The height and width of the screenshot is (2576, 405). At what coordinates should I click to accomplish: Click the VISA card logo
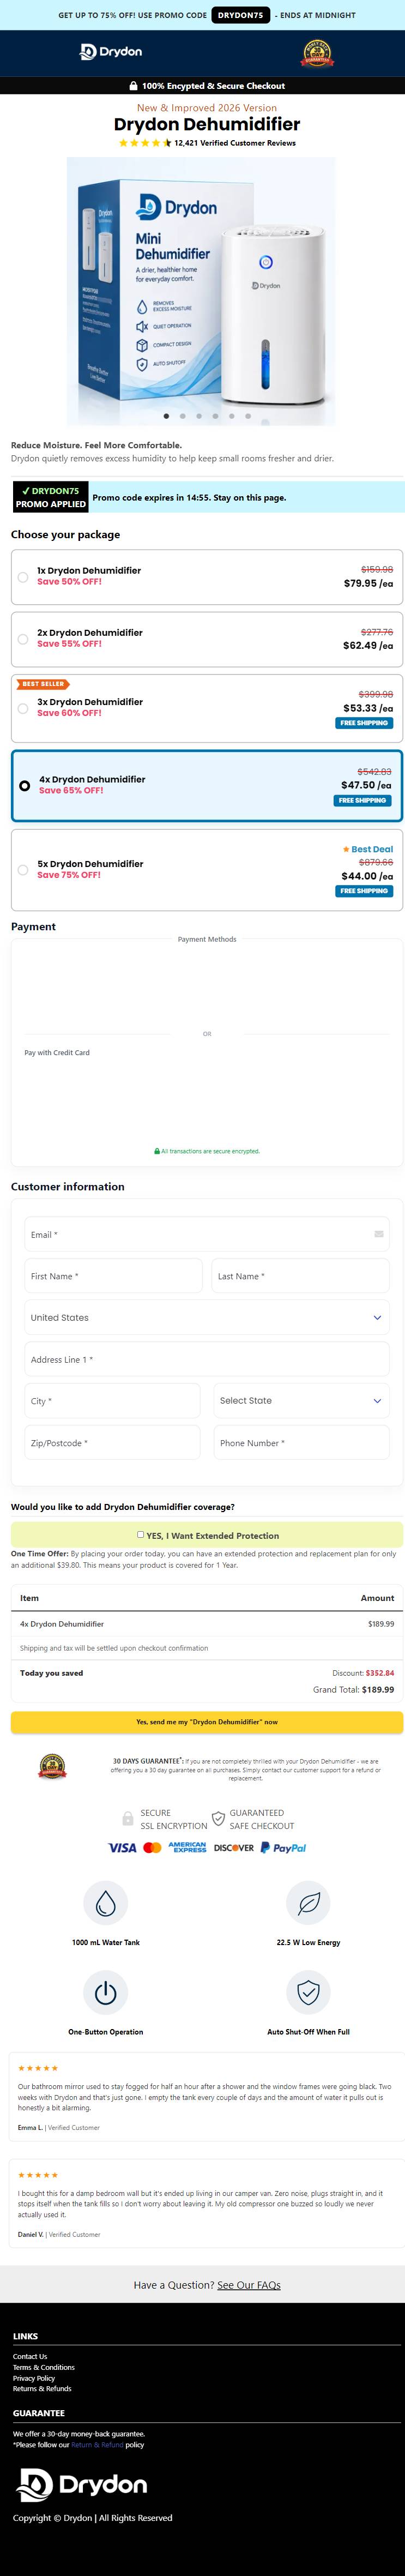click(x=122, y=1848)
